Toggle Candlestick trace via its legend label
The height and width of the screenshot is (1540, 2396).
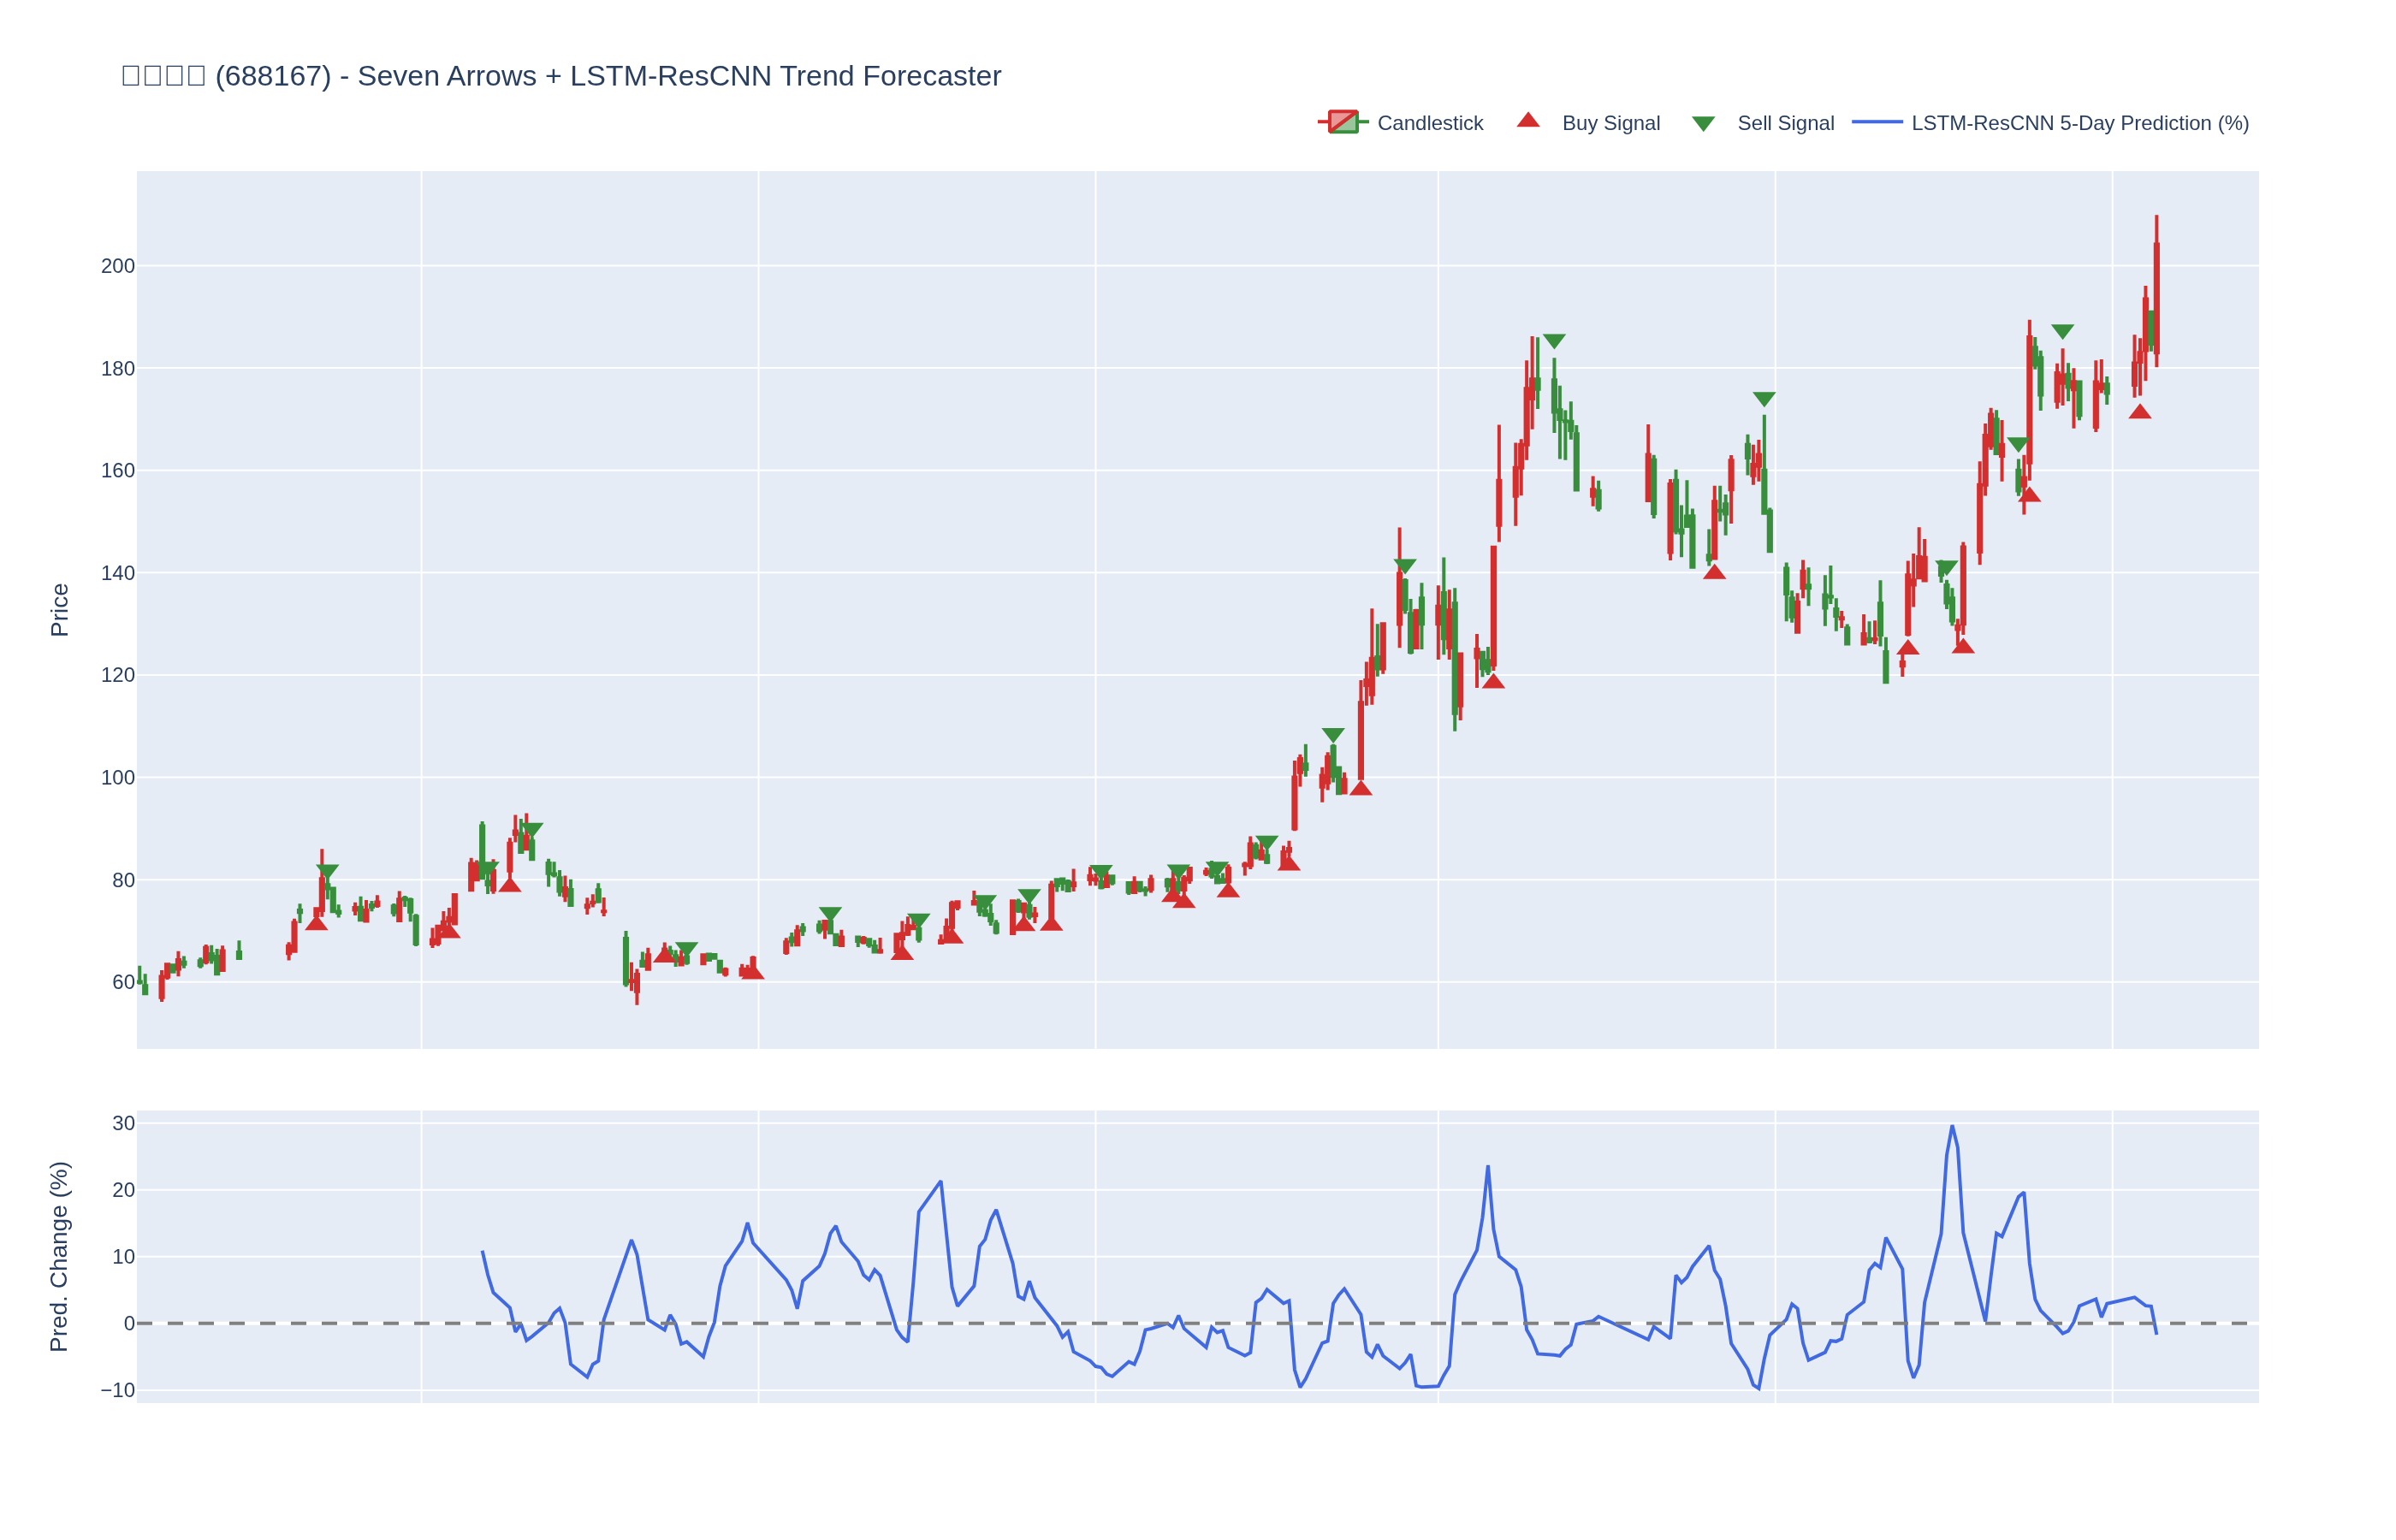tap(1429, 123)
